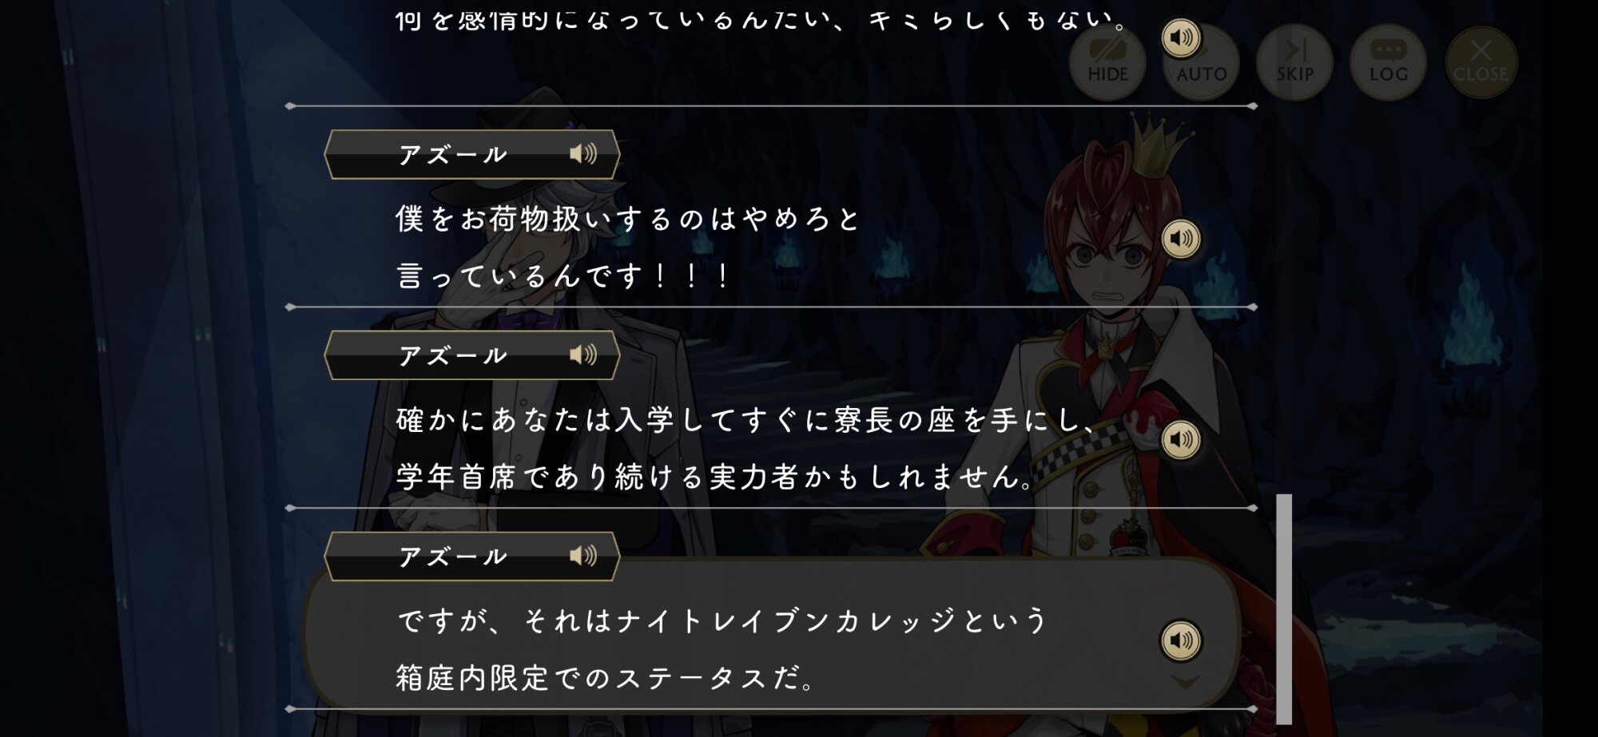Click the log scrollbar thumb
Screen dimensions: 1598x737
tap(1284, 608)
